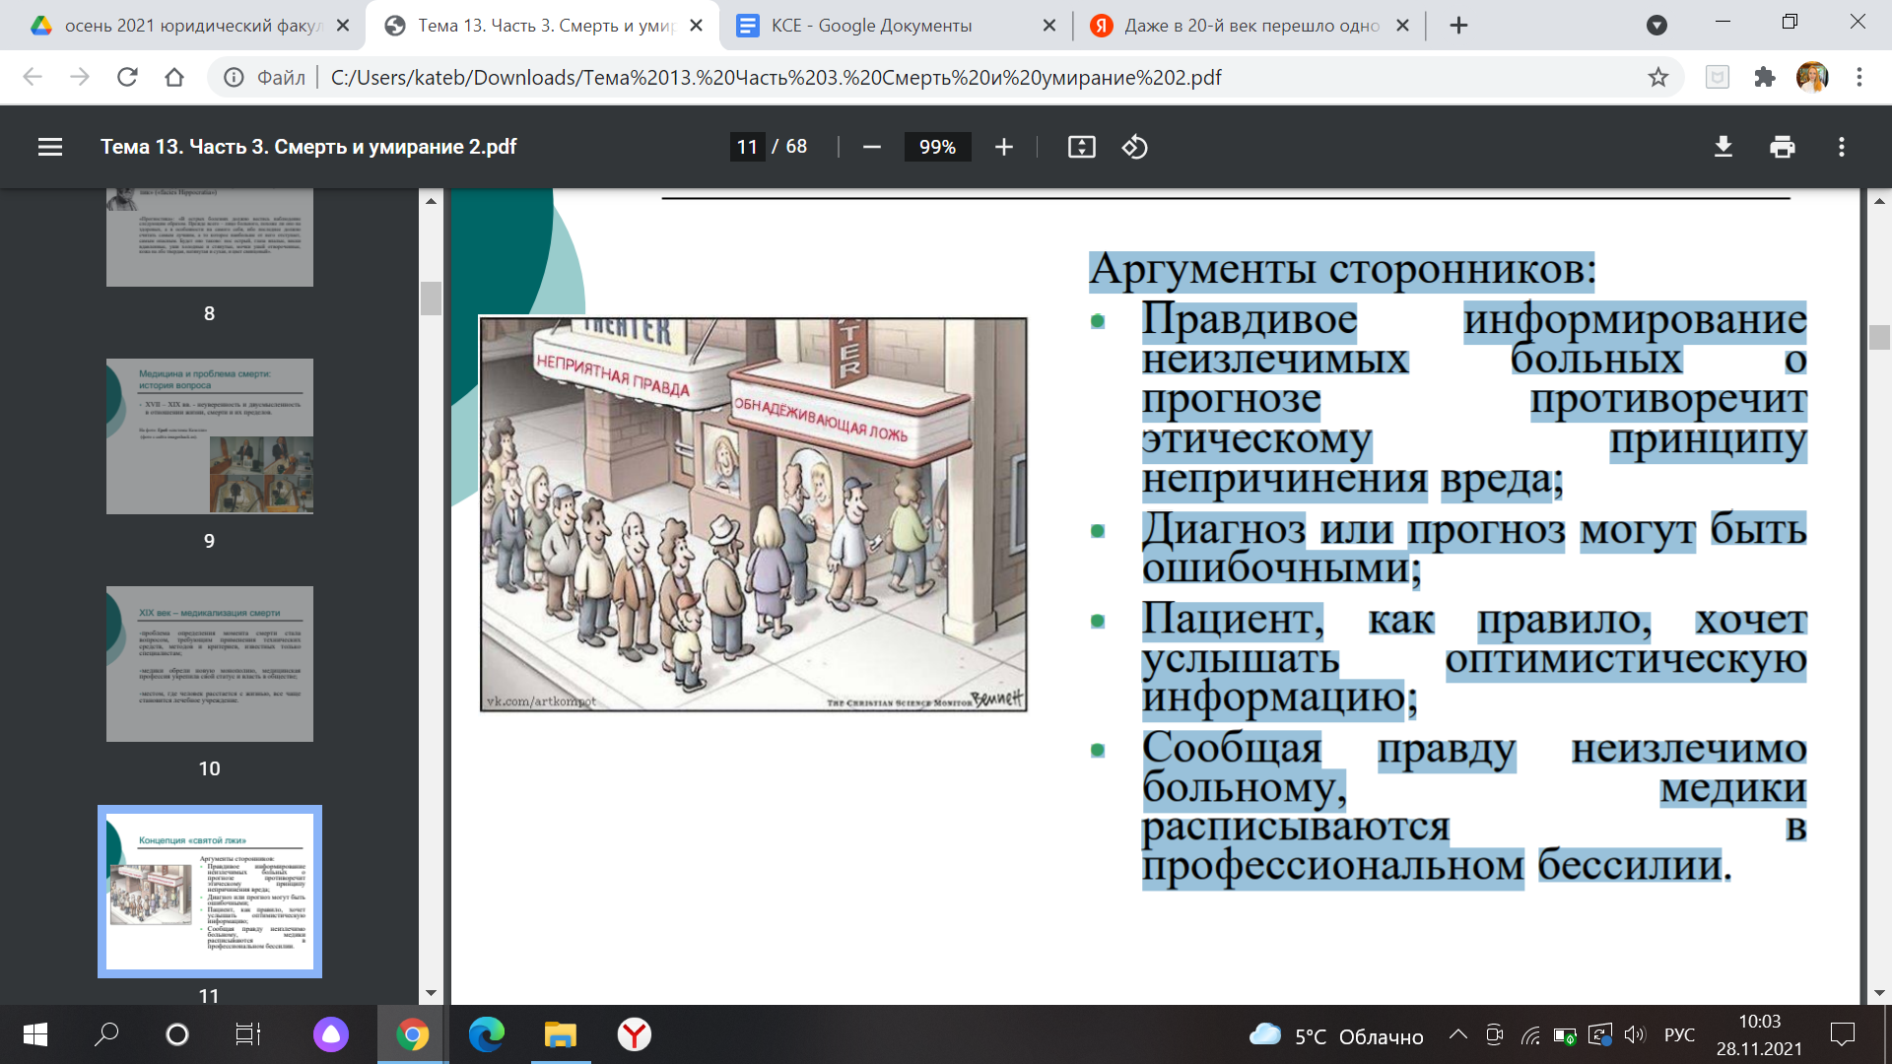The width and height of the screenshot is (1892, 1064).
Task: Download the PDF file
Action: click(1723, 147)
